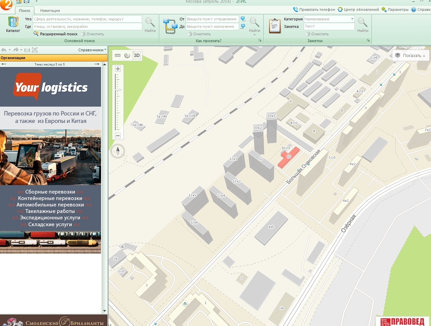Open the Показать layers dropdown
The width and height of the screenshot is (431, 326).
[411, 56]
